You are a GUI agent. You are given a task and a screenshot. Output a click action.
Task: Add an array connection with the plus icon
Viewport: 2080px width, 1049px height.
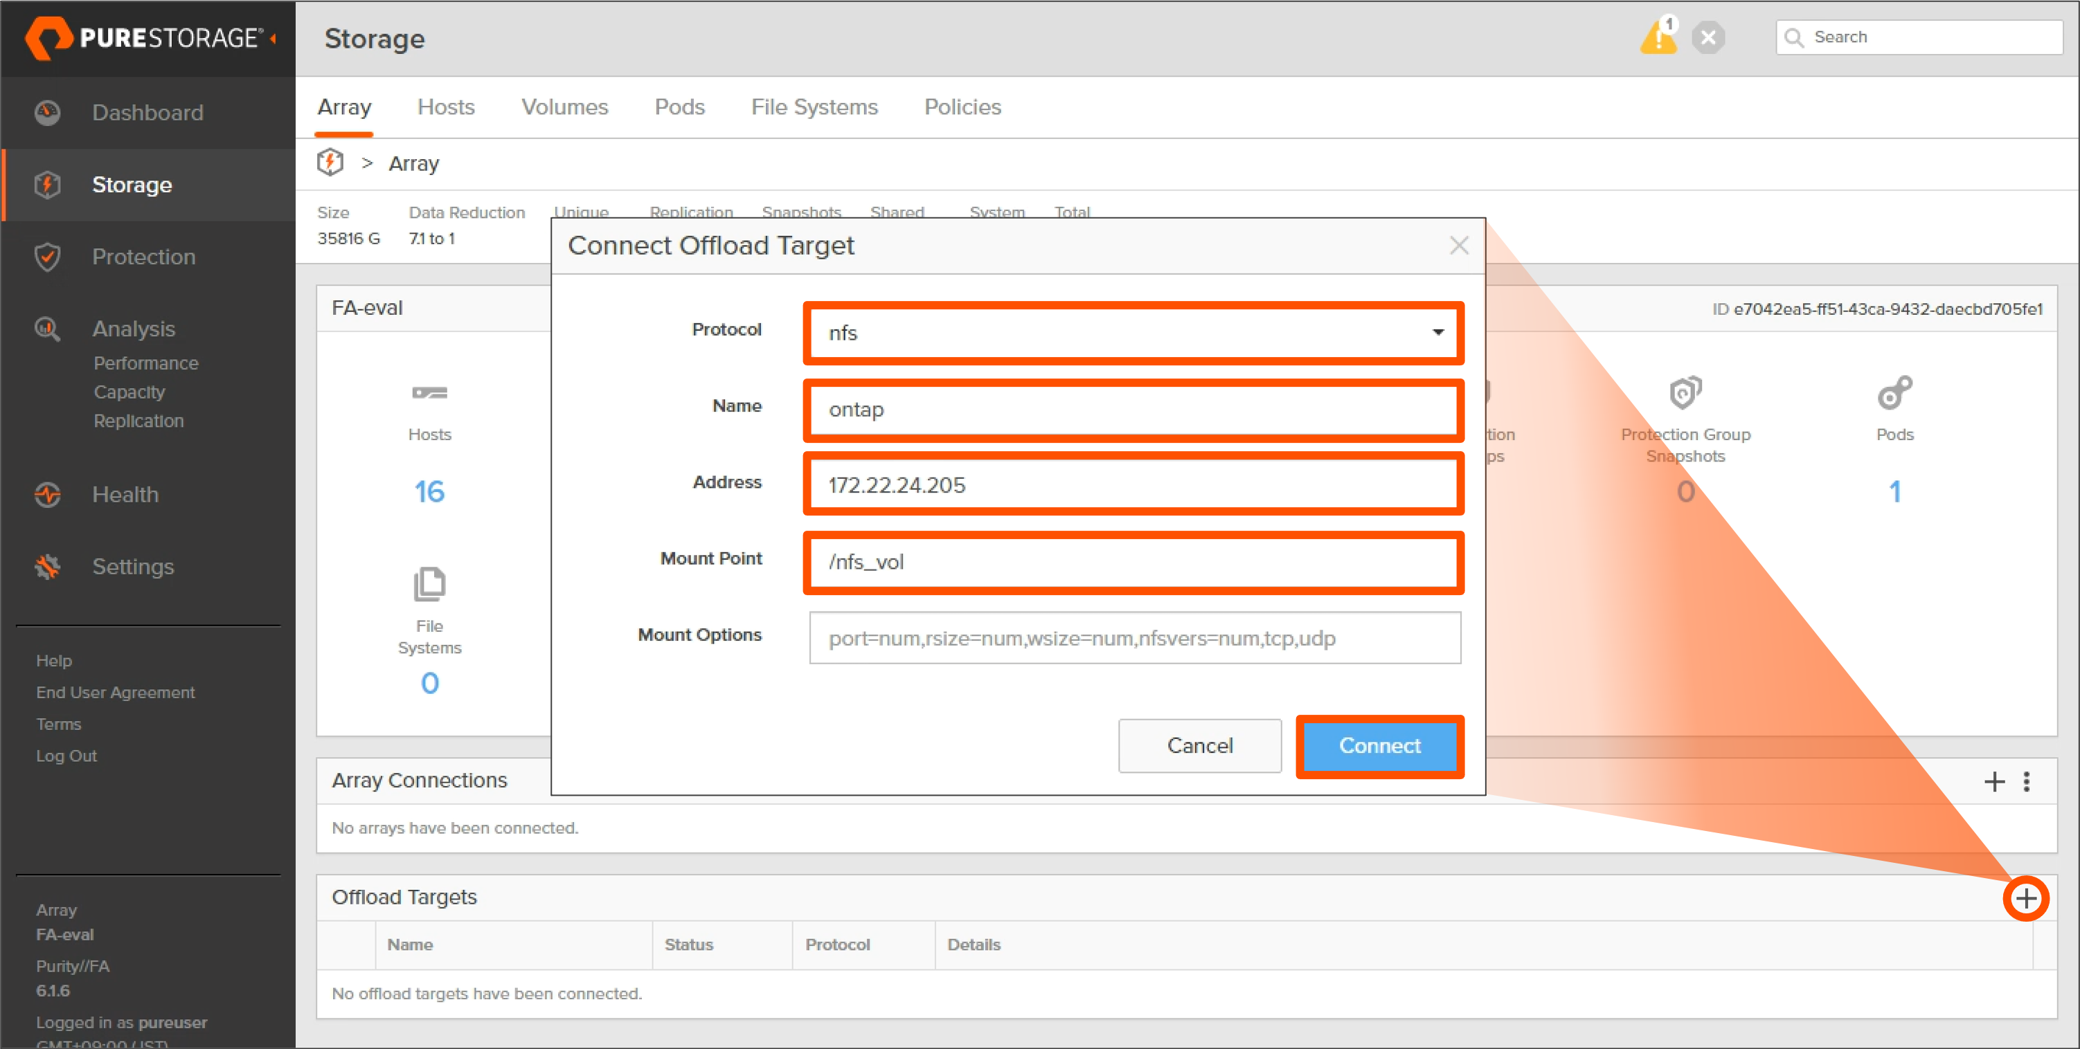click(1993, 781)
